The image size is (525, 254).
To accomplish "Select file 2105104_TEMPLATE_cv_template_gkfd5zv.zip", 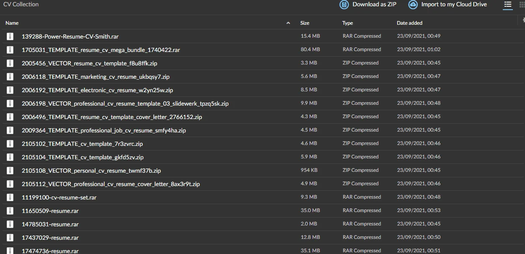I will coord(83,157).
